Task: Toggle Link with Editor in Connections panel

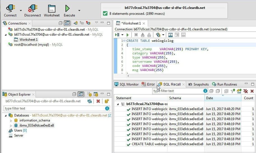Action: pyautogui.click(x=67, y=23)
